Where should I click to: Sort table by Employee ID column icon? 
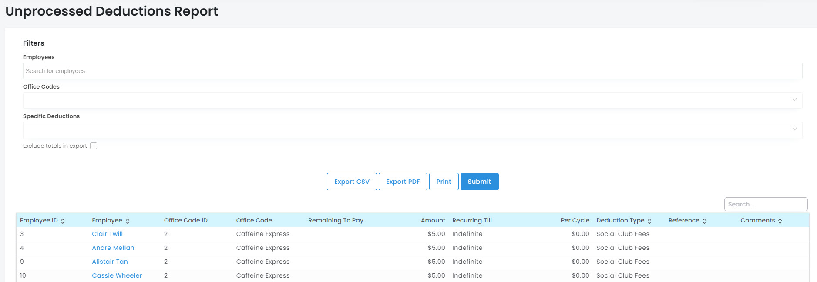(63, 221)
